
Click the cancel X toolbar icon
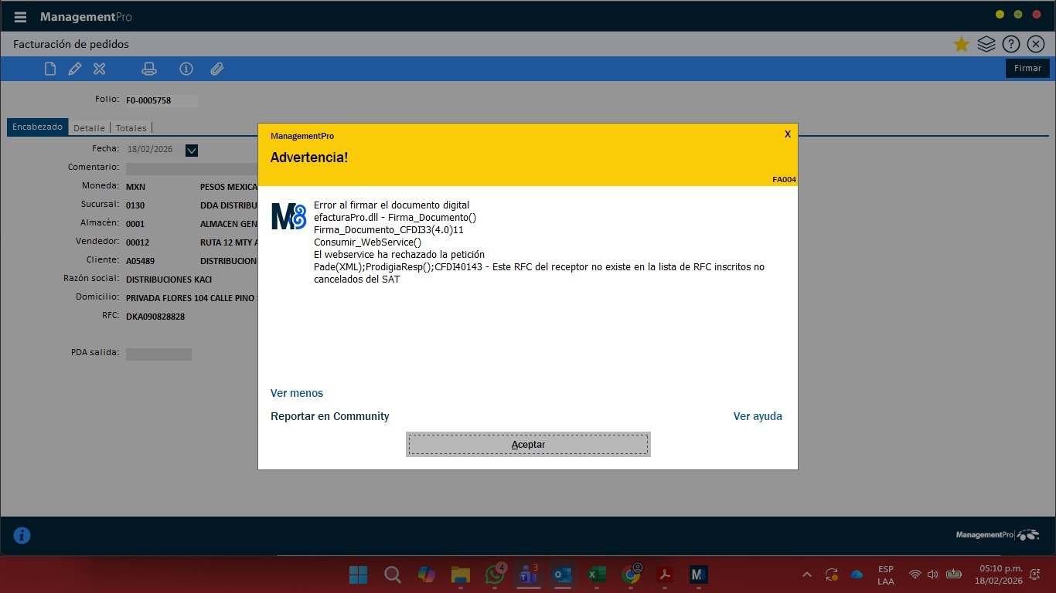100,69
